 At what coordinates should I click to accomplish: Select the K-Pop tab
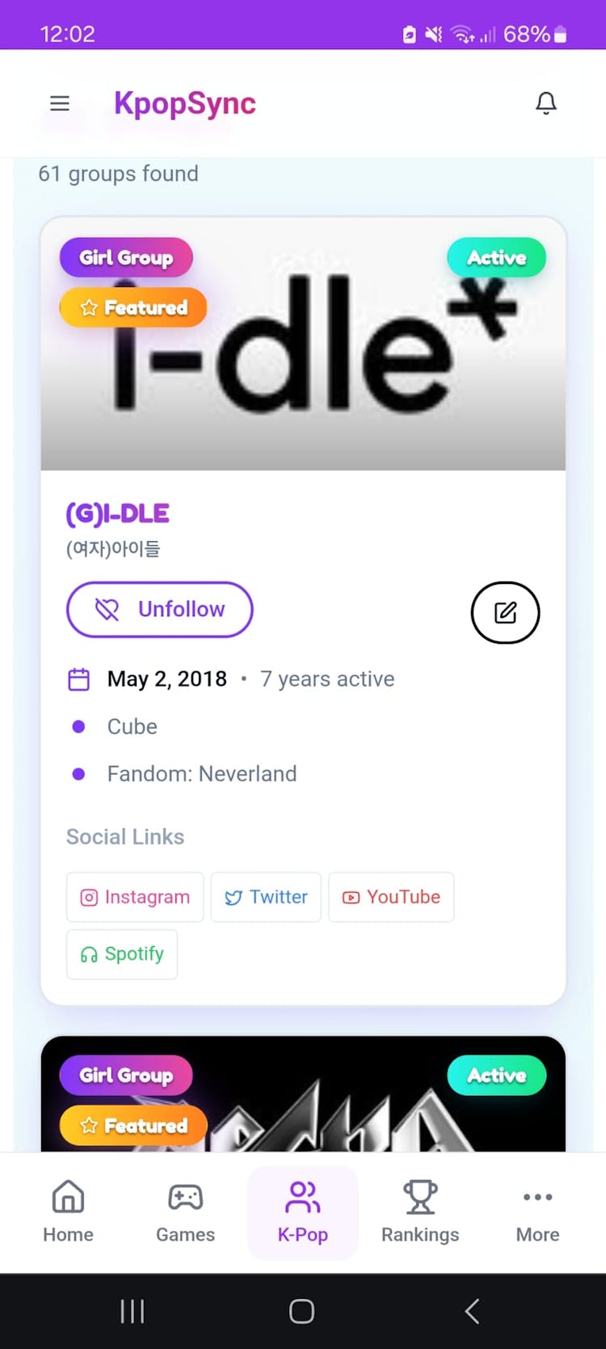click(x=303, y=1212)
